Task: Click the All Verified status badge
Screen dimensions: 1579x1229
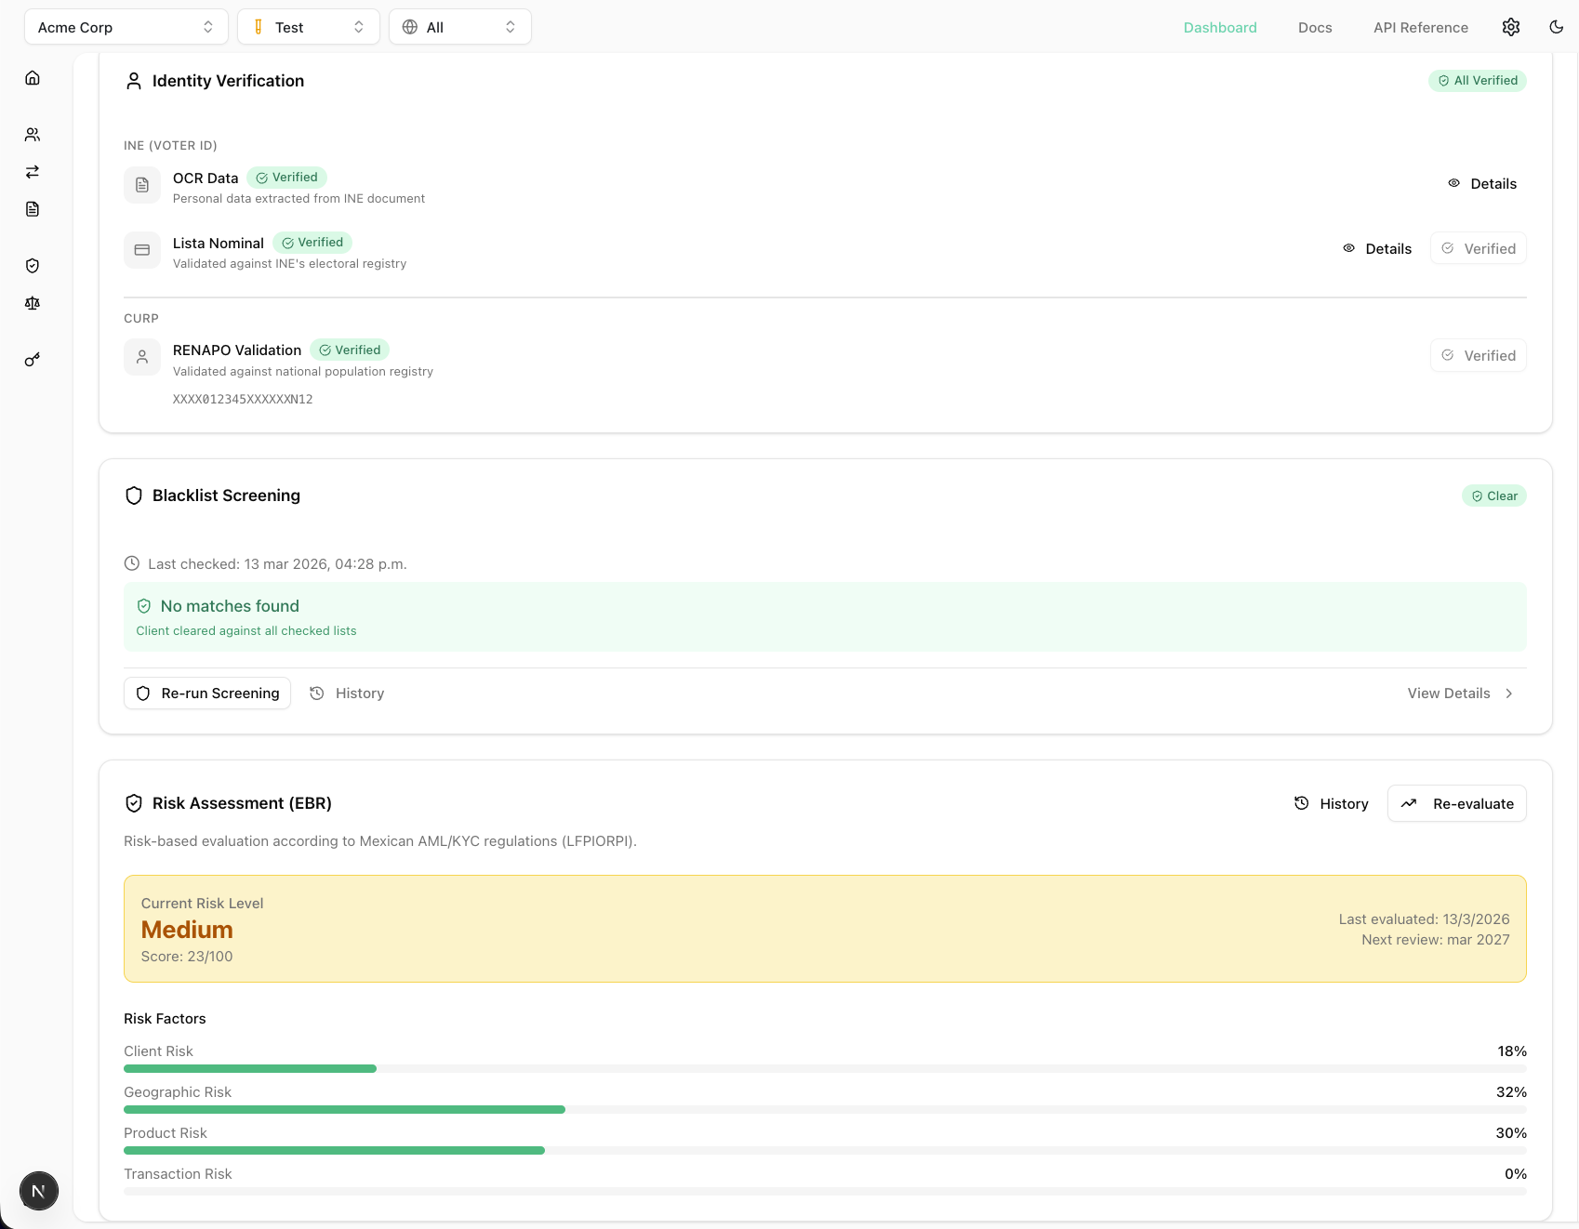Action: [1478, 81]
